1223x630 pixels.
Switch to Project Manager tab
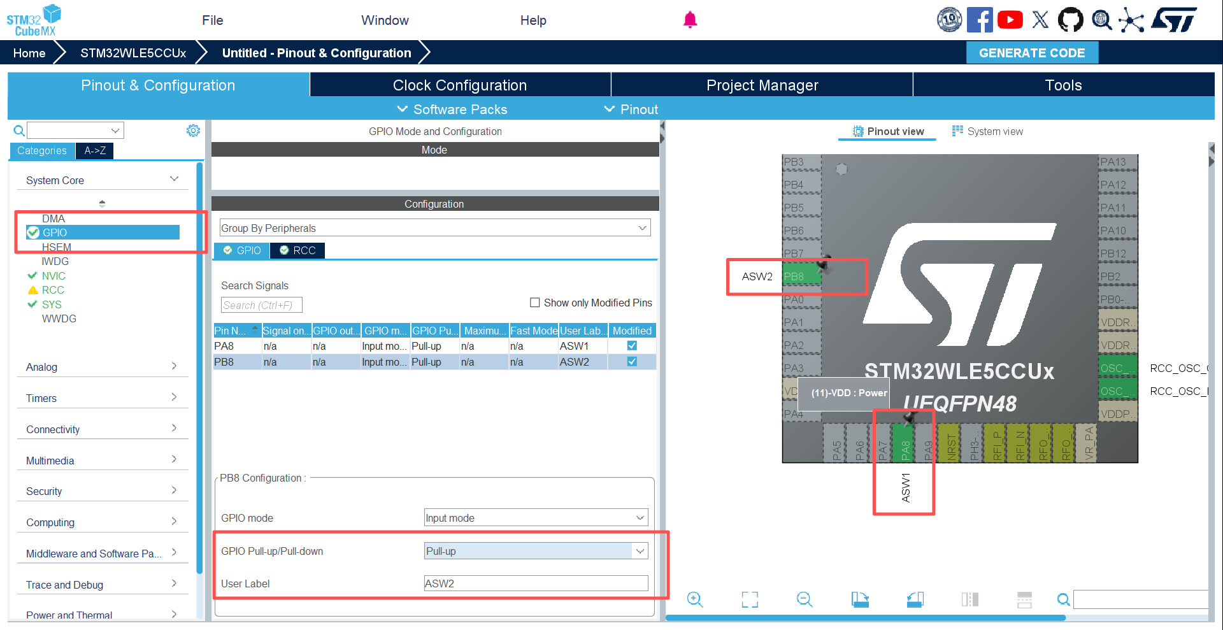pyautogui.click(x=762, y=85)
